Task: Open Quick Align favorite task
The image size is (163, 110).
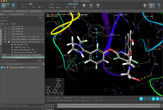Action: coord(63,11)
